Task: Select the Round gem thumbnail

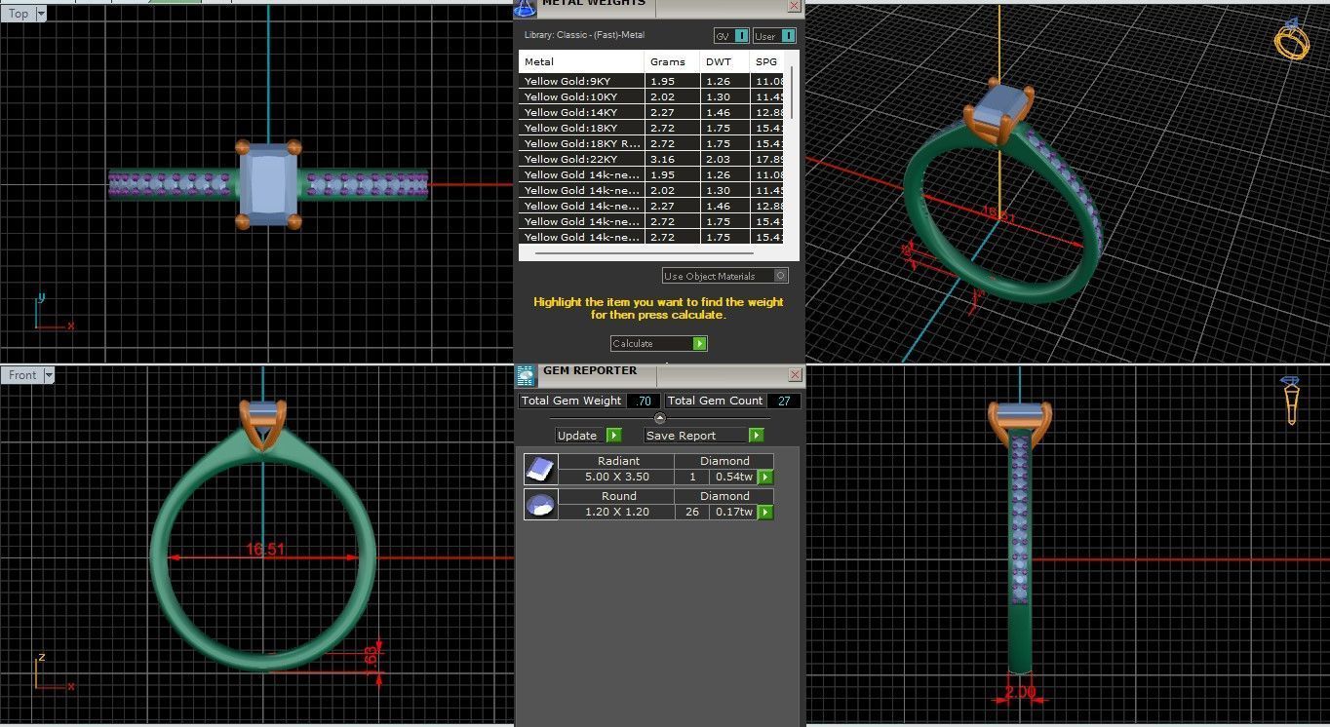Action: tap(540, 504)
